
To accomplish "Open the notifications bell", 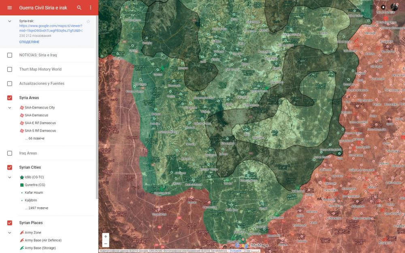I will (x=383, y=7).
